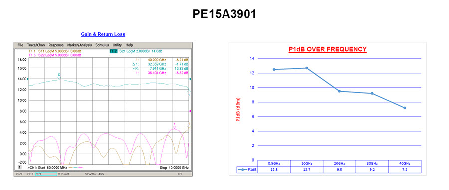Screen dimensions: 449x190
Task: Click the 0.5GHz data point on chart
Action: [x=274, y=69]
